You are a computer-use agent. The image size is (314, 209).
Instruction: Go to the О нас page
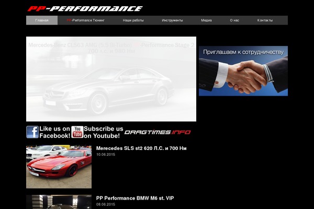point(234,20)
